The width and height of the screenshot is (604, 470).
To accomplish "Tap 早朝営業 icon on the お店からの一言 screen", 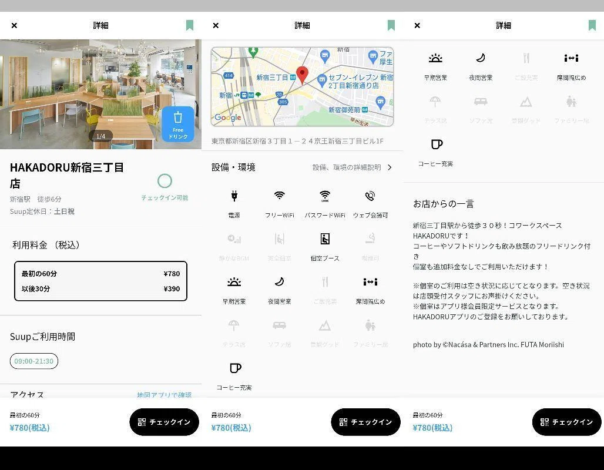I will tap(435, 58).
